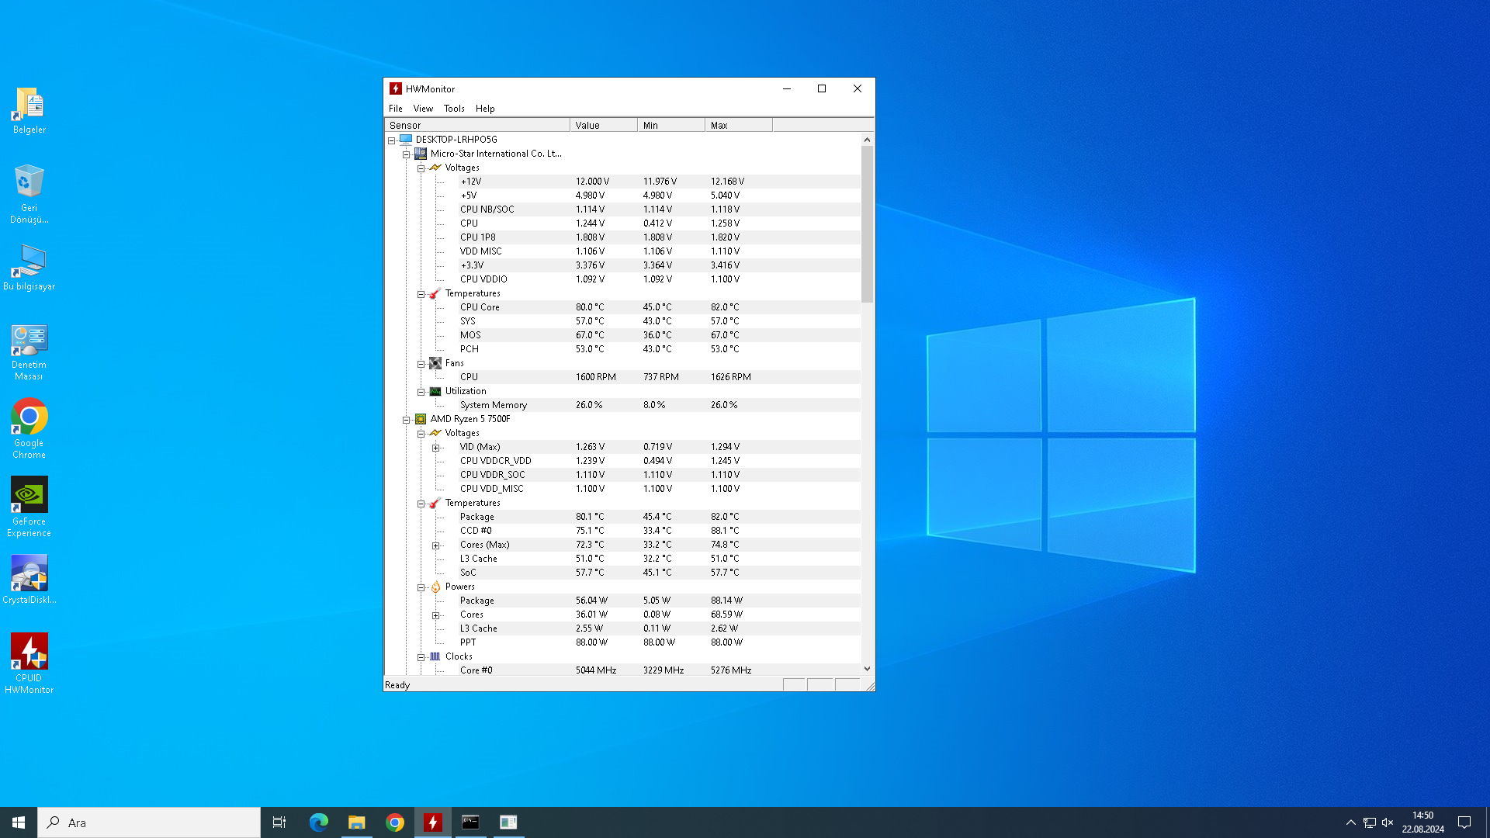
Task: Click the Ara taskbar search box
Action: 149,822
